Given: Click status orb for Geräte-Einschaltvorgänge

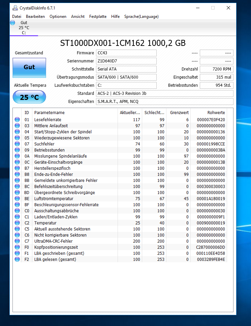Looking at the screenshot, I should pos(17,162).
